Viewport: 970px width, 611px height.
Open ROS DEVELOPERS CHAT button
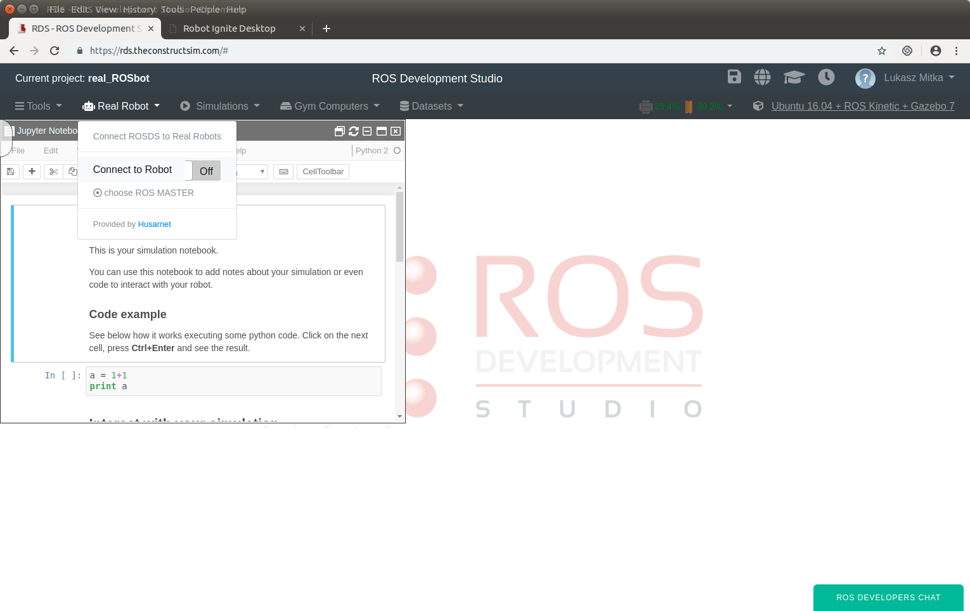coord(888,598)
